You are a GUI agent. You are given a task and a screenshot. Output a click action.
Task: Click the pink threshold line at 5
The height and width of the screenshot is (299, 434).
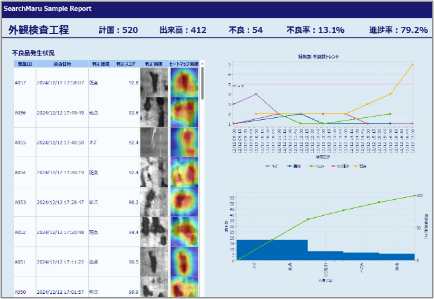click(322, 84)
